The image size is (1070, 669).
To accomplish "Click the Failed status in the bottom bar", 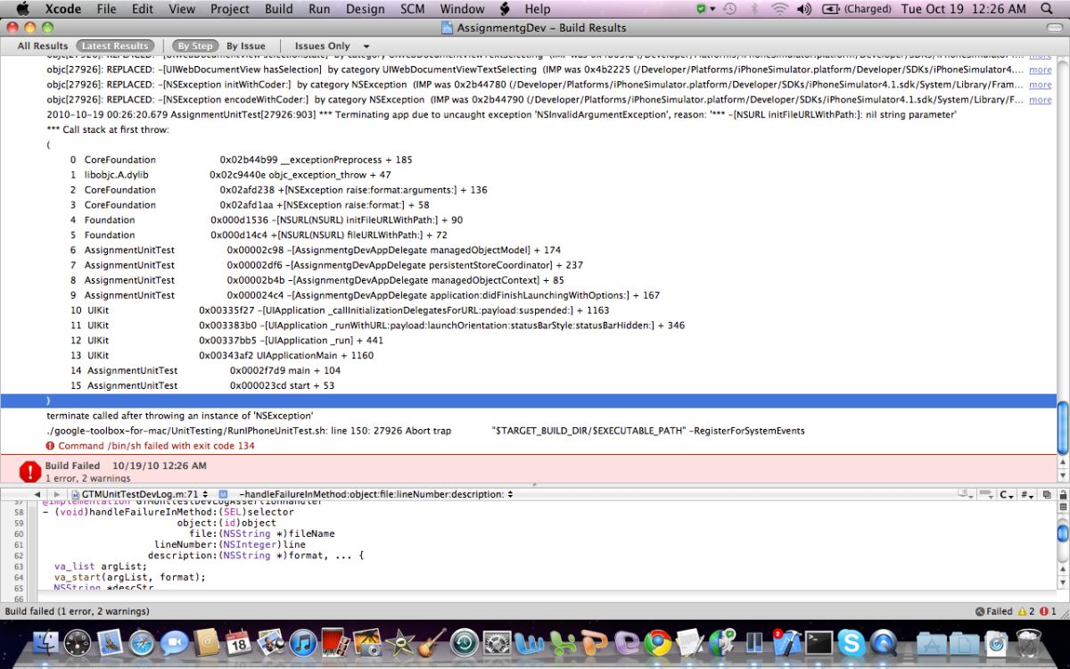I will pos(993,611).
